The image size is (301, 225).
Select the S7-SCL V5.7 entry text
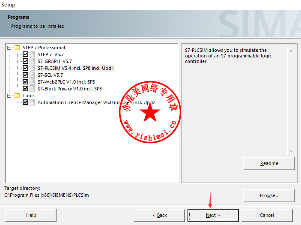[50, 75]
